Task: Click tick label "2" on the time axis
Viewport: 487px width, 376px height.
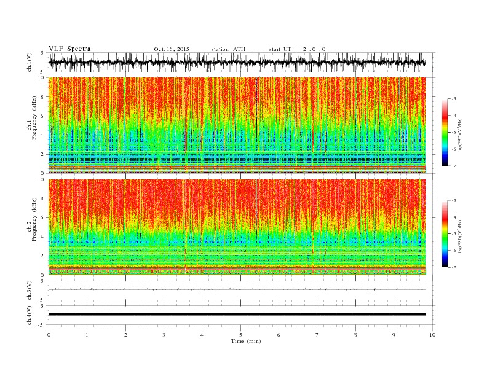Action: point(125,335)
